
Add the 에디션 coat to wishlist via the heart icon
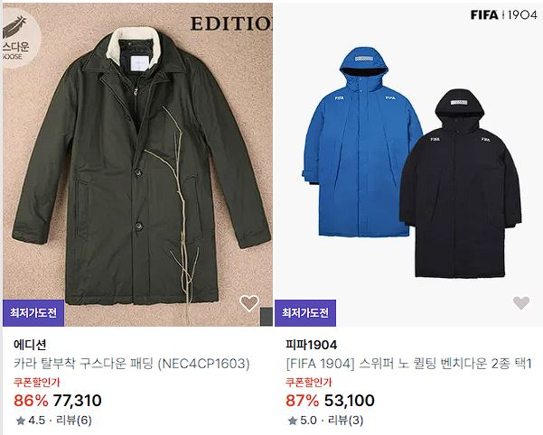click(249, 303)
